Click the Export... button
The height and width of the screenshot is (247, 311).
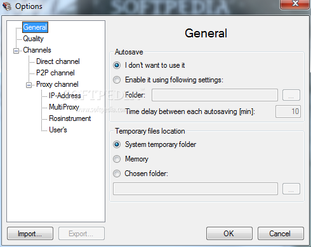[81, 234]
